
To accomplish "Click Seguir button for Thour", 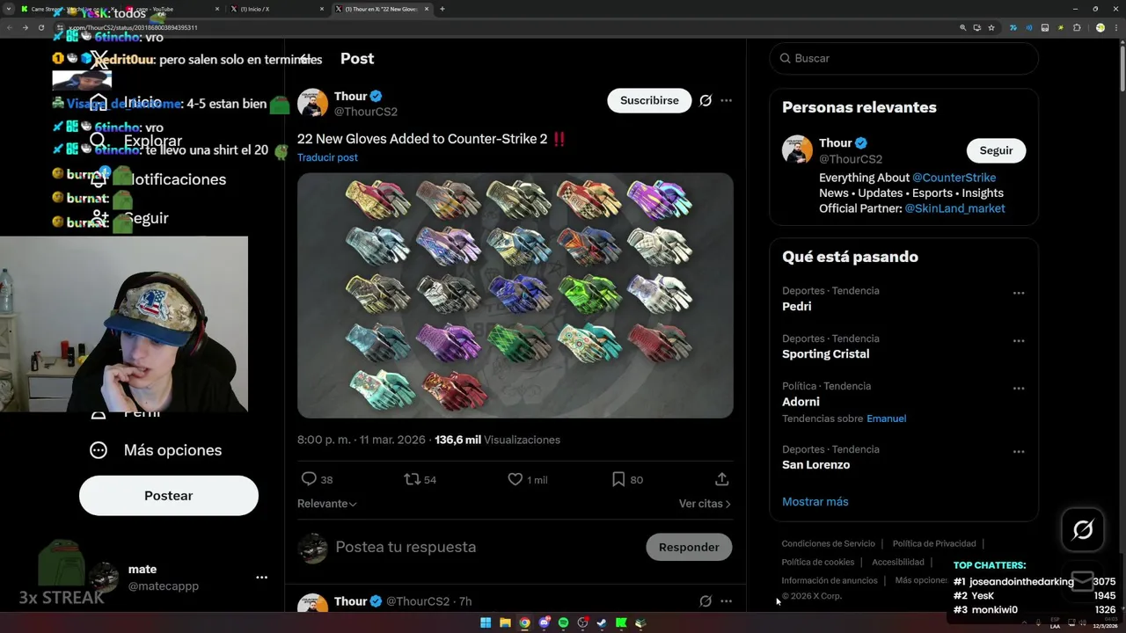I will (996, 150).
